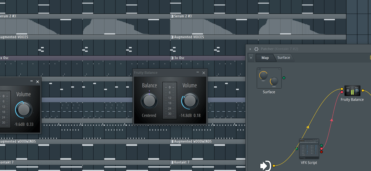Click the level meter in Fruity Balance window

point(170,101)
